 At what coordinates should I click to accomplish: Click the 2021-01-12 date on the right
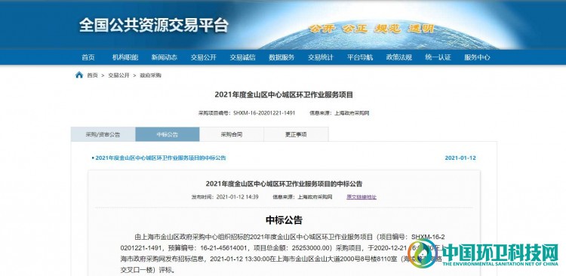(x=460, y=158)
